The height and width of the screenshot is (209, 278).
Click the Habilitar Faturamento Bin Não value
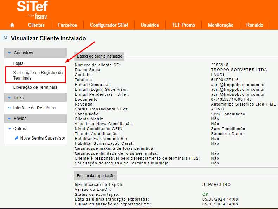tap(215, 139)
